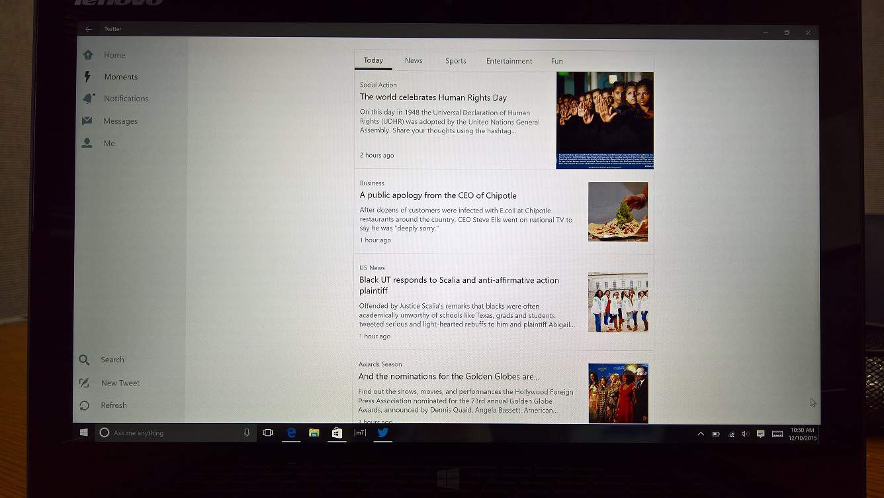Click the Notifications bell icon
This screenshot has height=498, width=884.
(88, 99)
